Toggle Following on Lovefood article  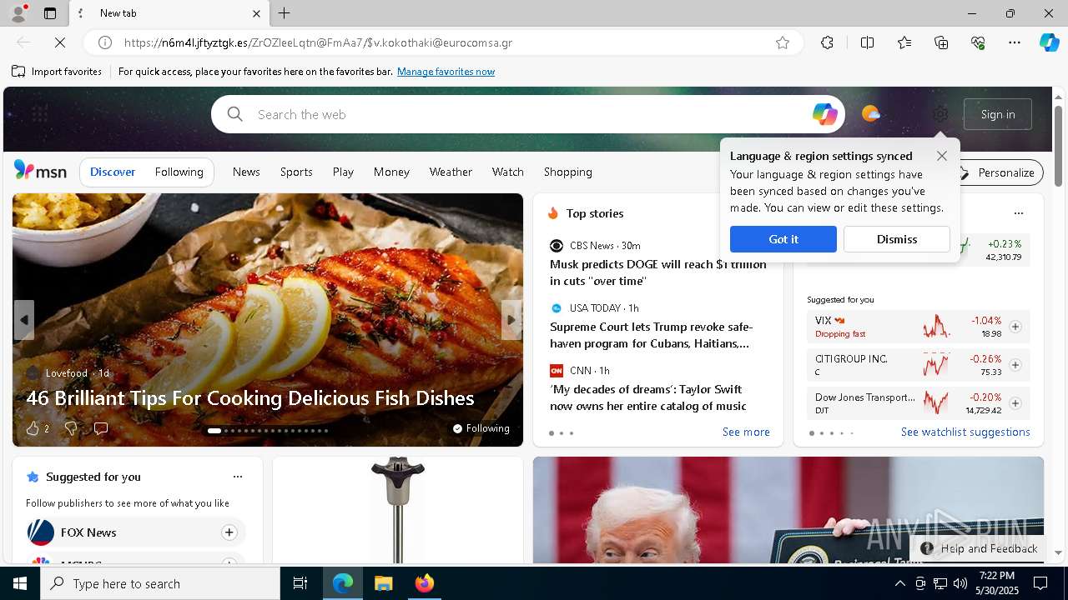pyautogui.click(x=481, y=428)
